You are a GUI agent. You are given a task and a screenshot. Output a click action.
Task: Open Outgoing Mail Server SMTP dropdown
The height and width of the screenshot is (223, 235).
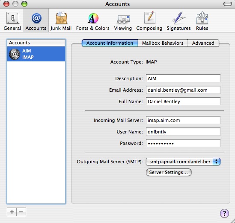click(x=183, y=162)
